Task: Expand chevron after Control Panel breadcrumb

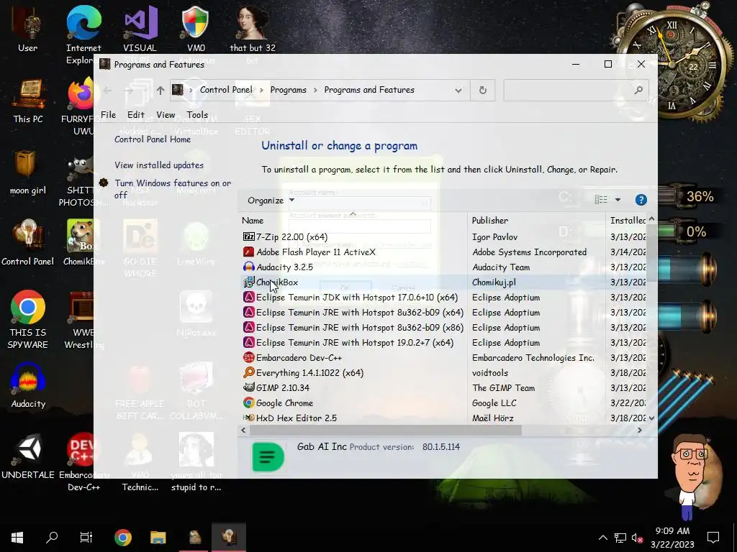Action: coord(261,90)
